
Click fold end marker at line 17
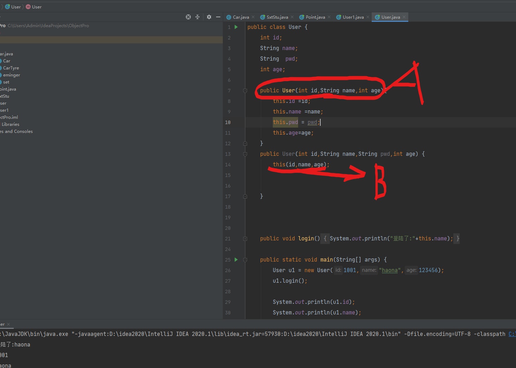click(245, 196)
